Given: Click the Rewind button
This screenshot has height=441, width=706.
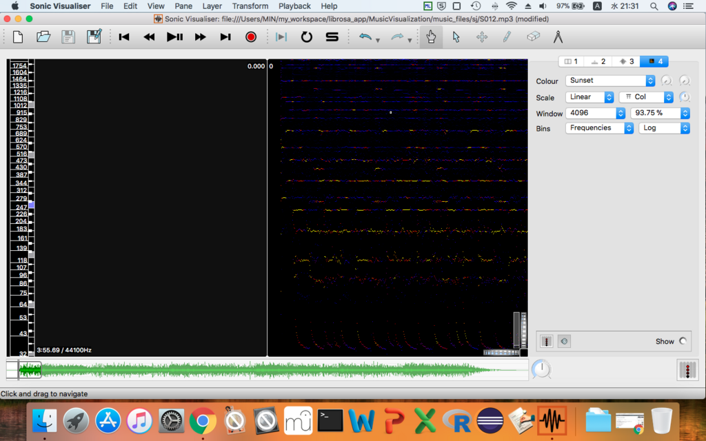Looking at the screenshot, I should pyautogui.click(x=149, y=37).
